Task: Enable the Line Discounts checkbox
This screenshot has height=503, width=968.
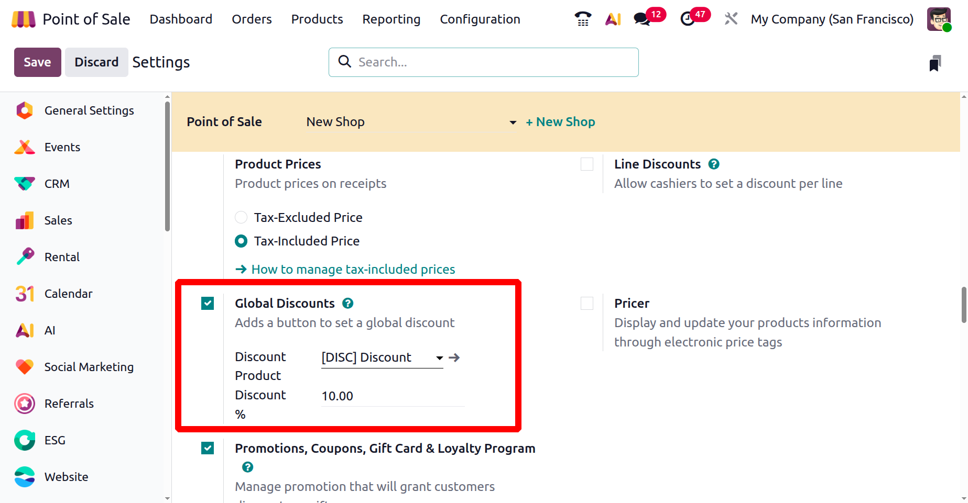Action: 587,164
